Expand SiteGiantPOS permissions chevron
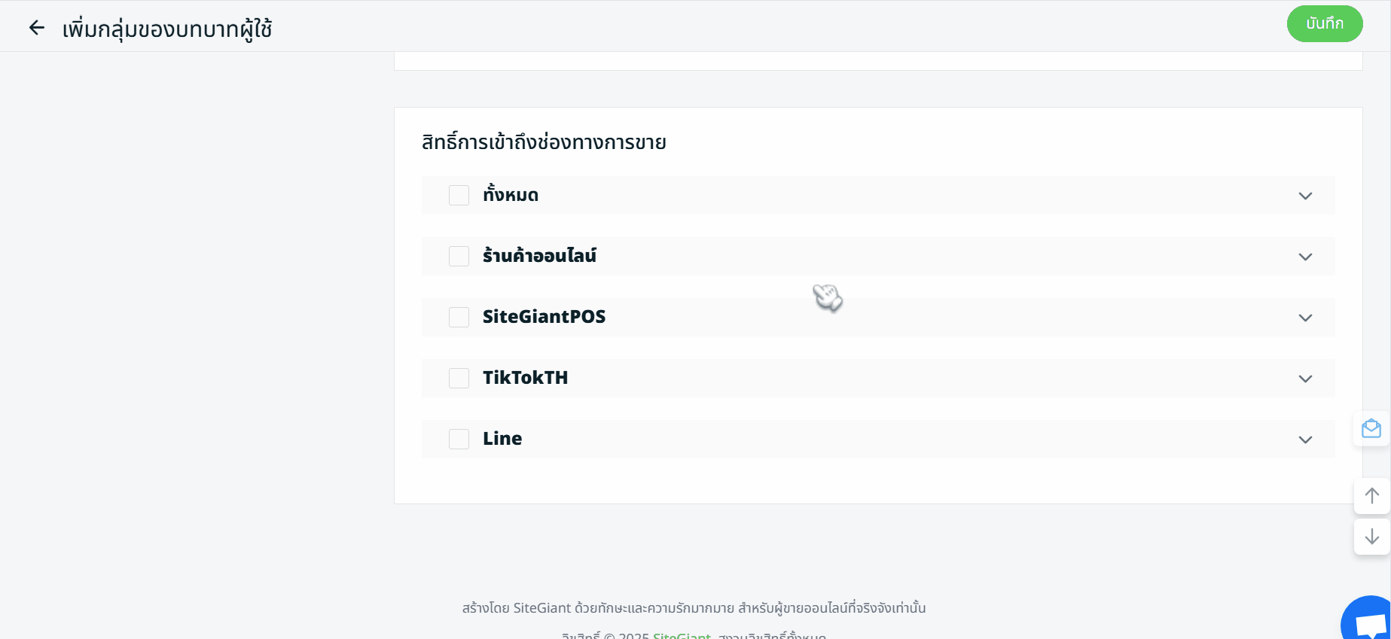This screenshot has height=639, width=1391. click(1305, 318)
